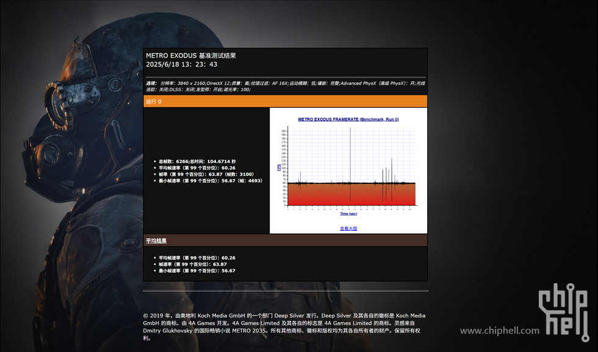Click the © 2019 Koch Media copyright paragraph
Screen dimensions: 598x352
tap(284, 326)
